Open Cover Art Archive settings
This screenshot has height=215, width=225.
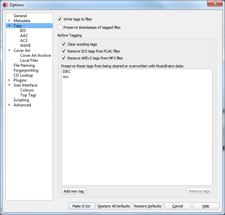36,55
